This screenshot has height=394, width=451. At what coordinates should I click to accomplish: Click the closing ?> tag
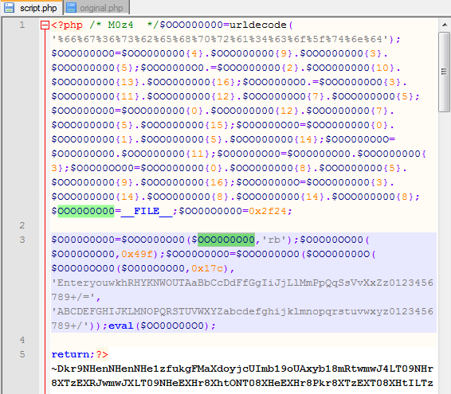102,354
